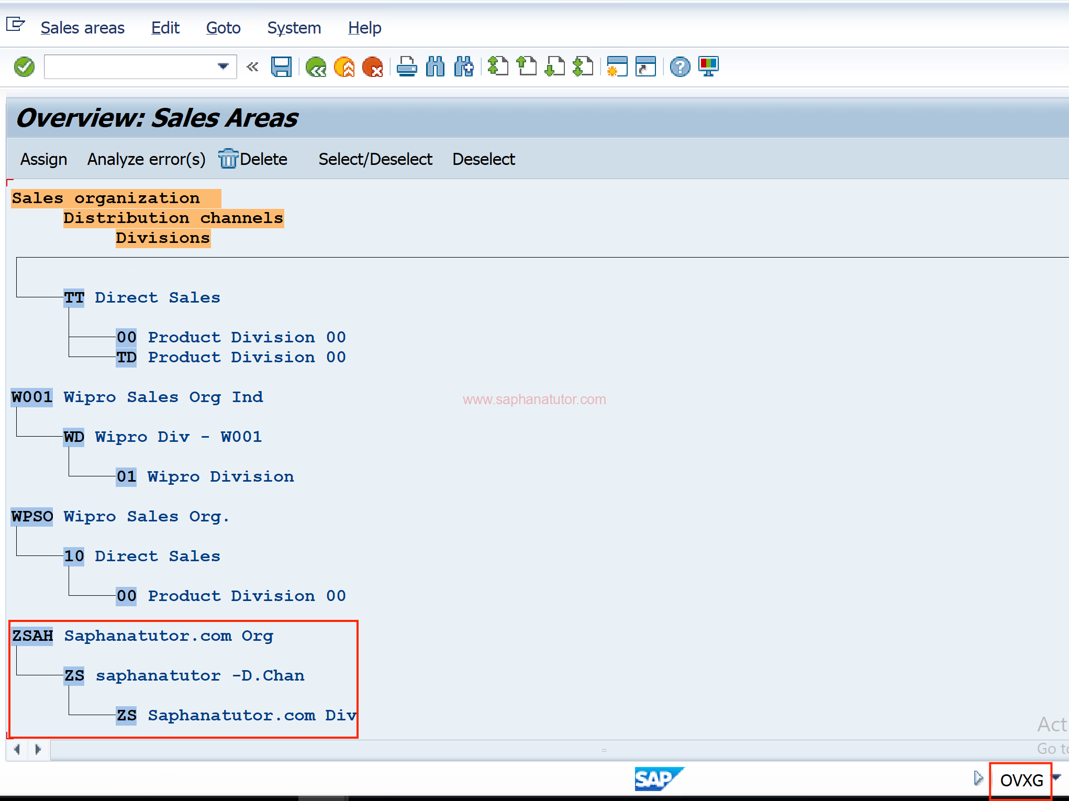Open the Help question mark icon
The image size is (1069, 801).
(680, 67)
